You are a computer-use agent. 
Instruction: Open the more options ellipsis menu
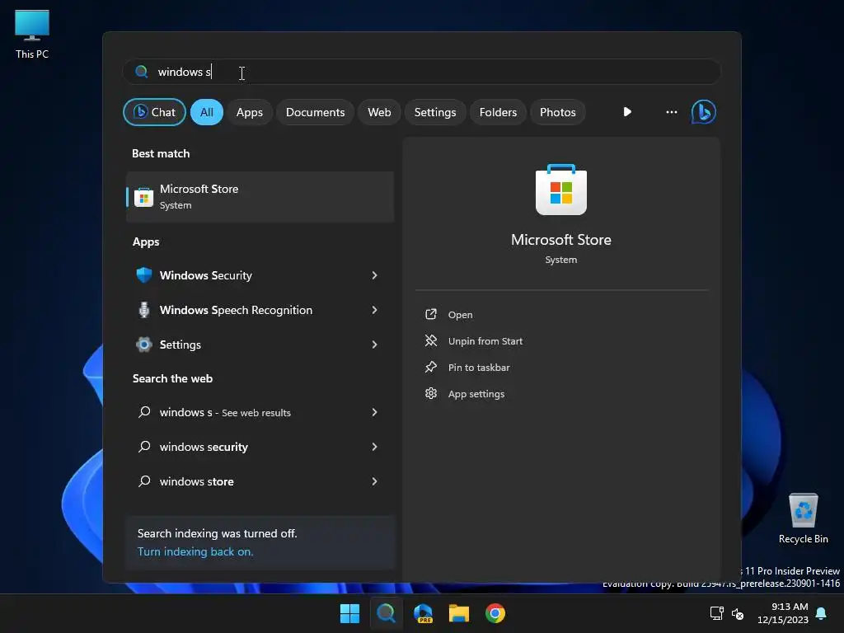pos(671,112)
